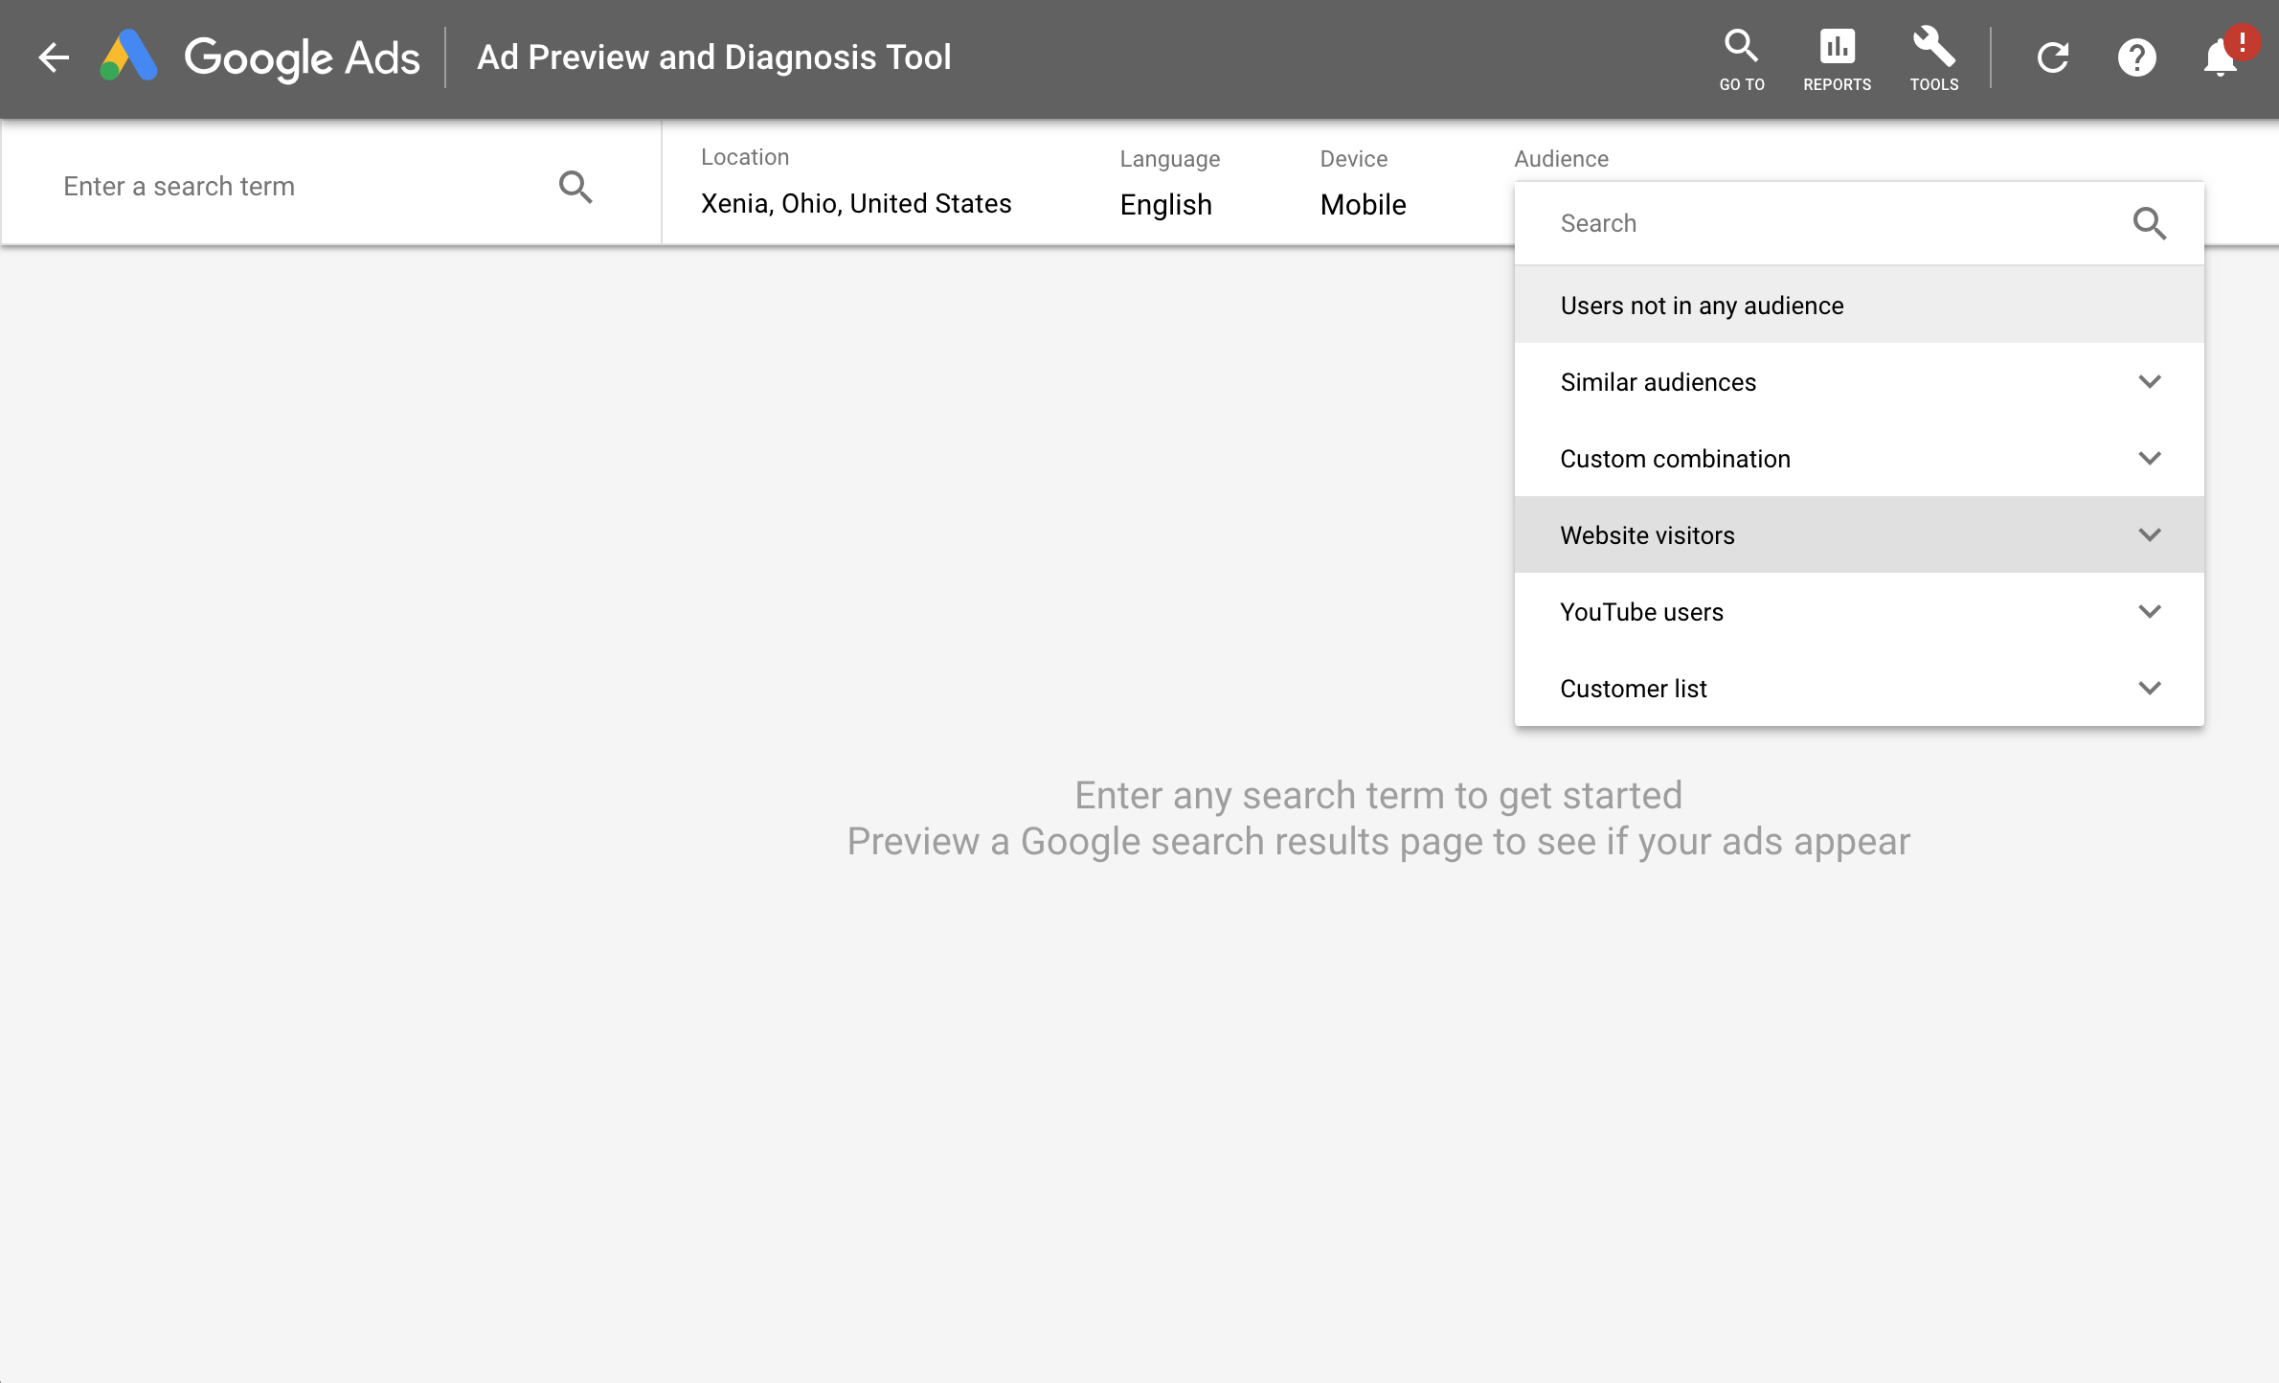Image resolution: width=2279 pixels, height=1383 pixels.
Task: Open the help question mark icon
Action: click(x=2136, y=57)
